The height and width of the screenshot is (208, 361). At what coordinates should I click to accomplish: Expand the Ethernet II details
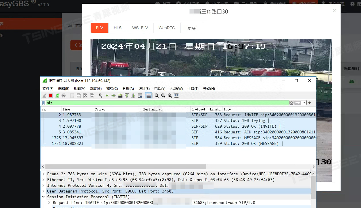click(43, 180)
